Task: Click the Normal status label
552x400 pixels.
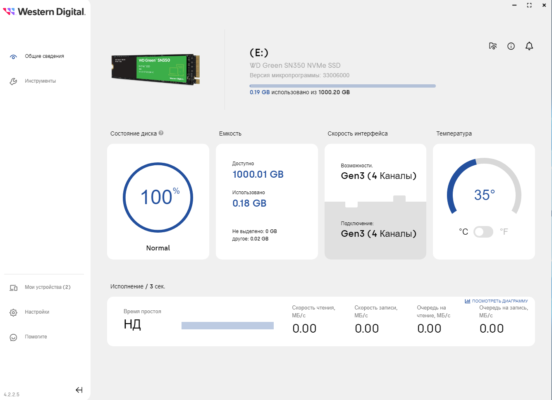Action: coord(158,248)
